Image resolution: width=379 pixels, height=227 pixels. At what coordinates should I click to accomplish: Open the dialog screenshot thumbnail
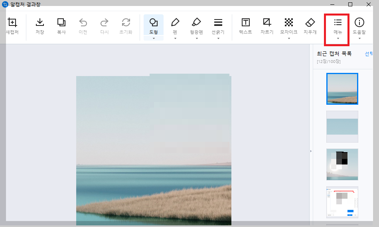click(x=342, y=202)
